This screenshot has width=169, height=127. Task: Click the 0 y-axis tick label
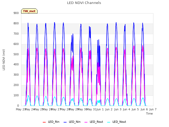[x=18, y=106]
